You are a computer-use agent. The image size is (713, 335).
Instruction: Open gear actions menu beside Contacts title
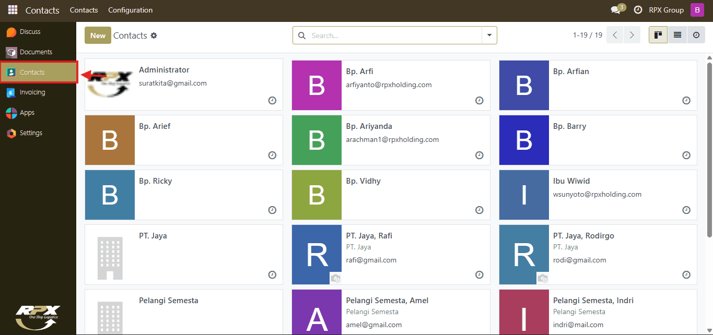pos(154,35)
